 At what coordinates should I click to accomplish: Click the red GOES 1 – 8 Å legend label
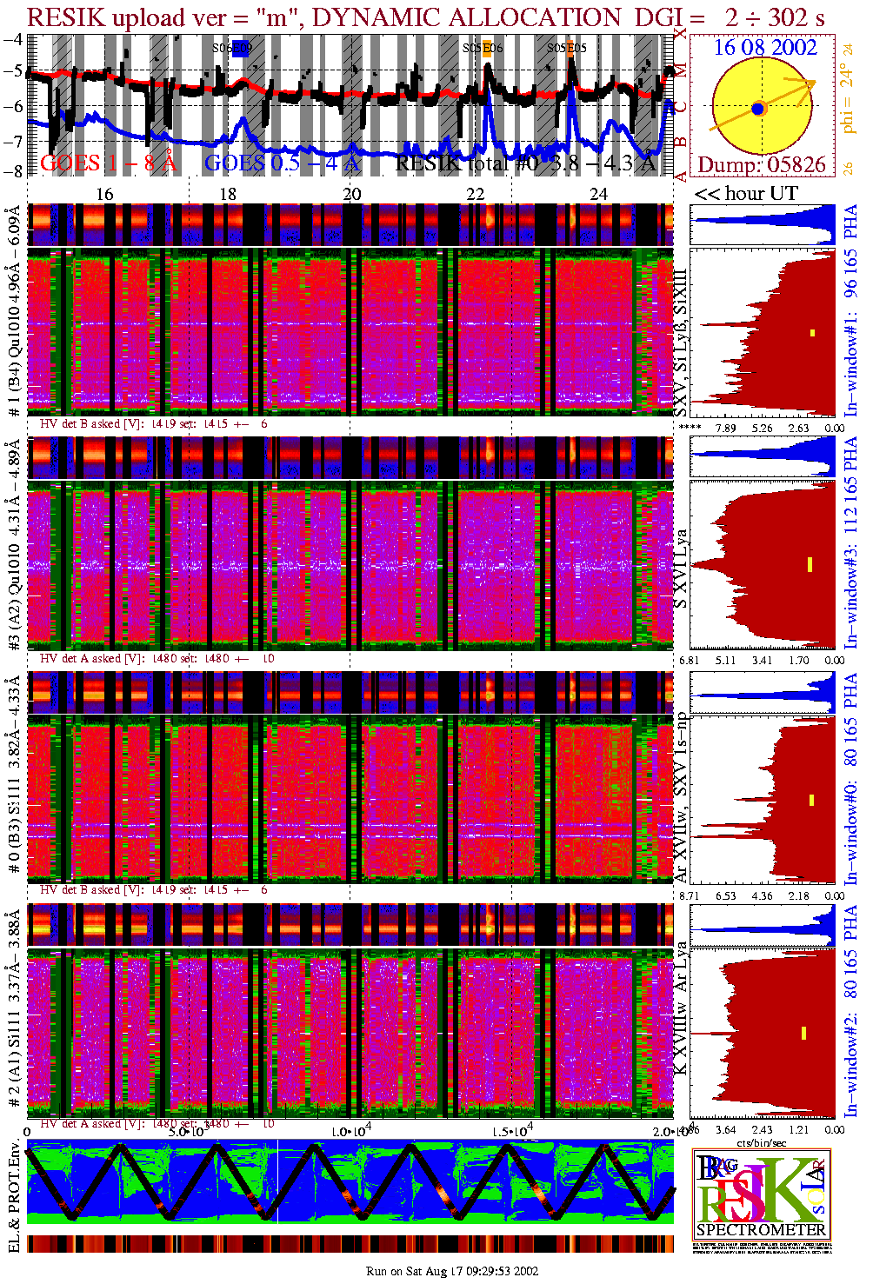(108, 163)
